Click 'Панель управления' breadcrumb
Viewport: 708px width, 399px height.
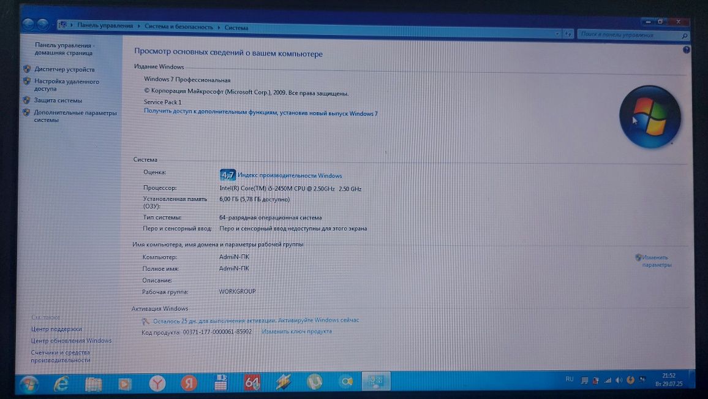pos(105,26)
